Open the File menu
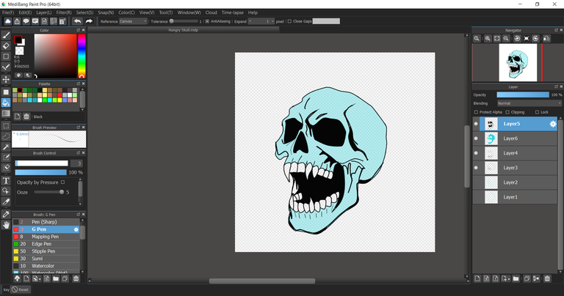Image resolution: width=564 pixels, height=296 pixels. tap(8, 12)
